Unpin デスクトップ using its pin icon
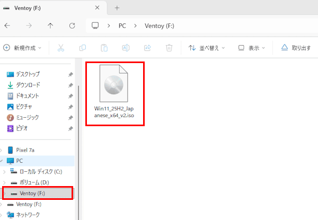 (x=70, y=74)
